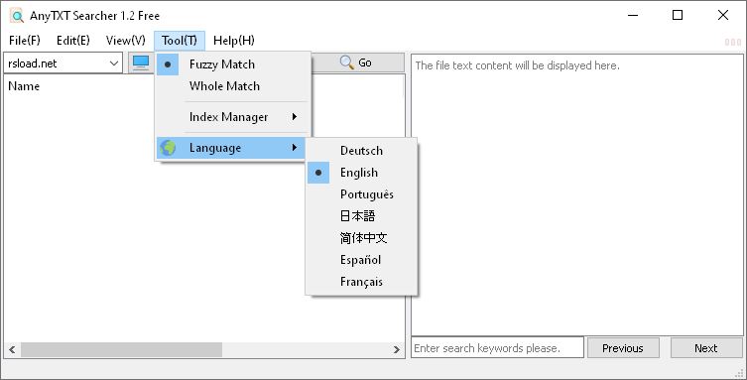Image resolution: width=747 pixels, height=380 pixels.
Task: Switch the language to Français
Action: coord(361,282)
